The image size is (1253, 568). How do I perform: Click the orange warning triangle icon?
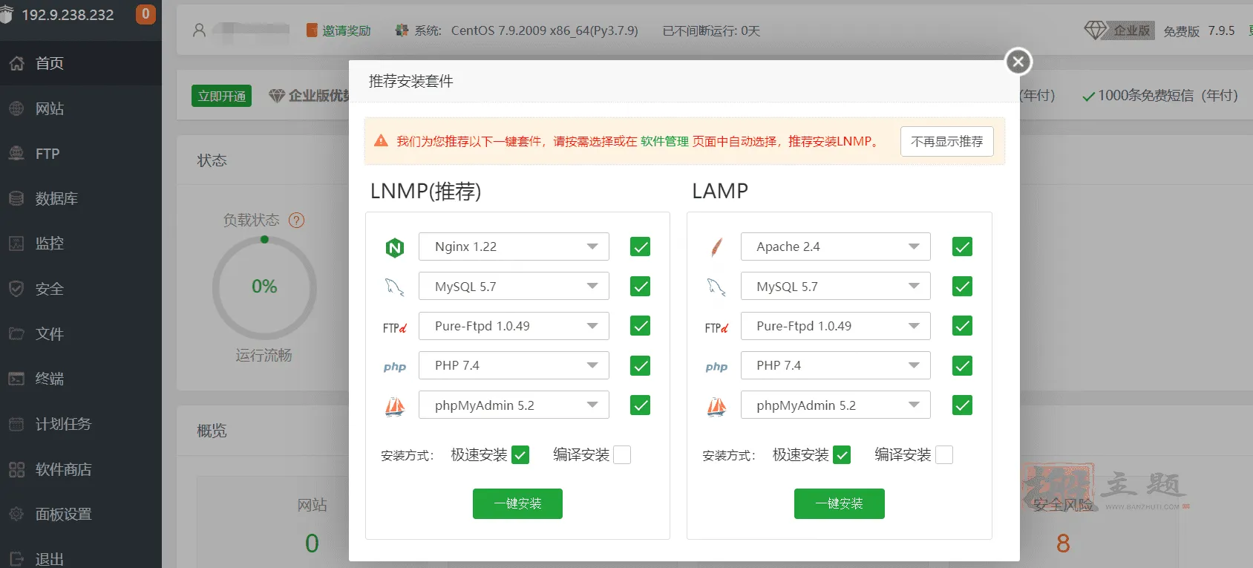tap(381, 141)
